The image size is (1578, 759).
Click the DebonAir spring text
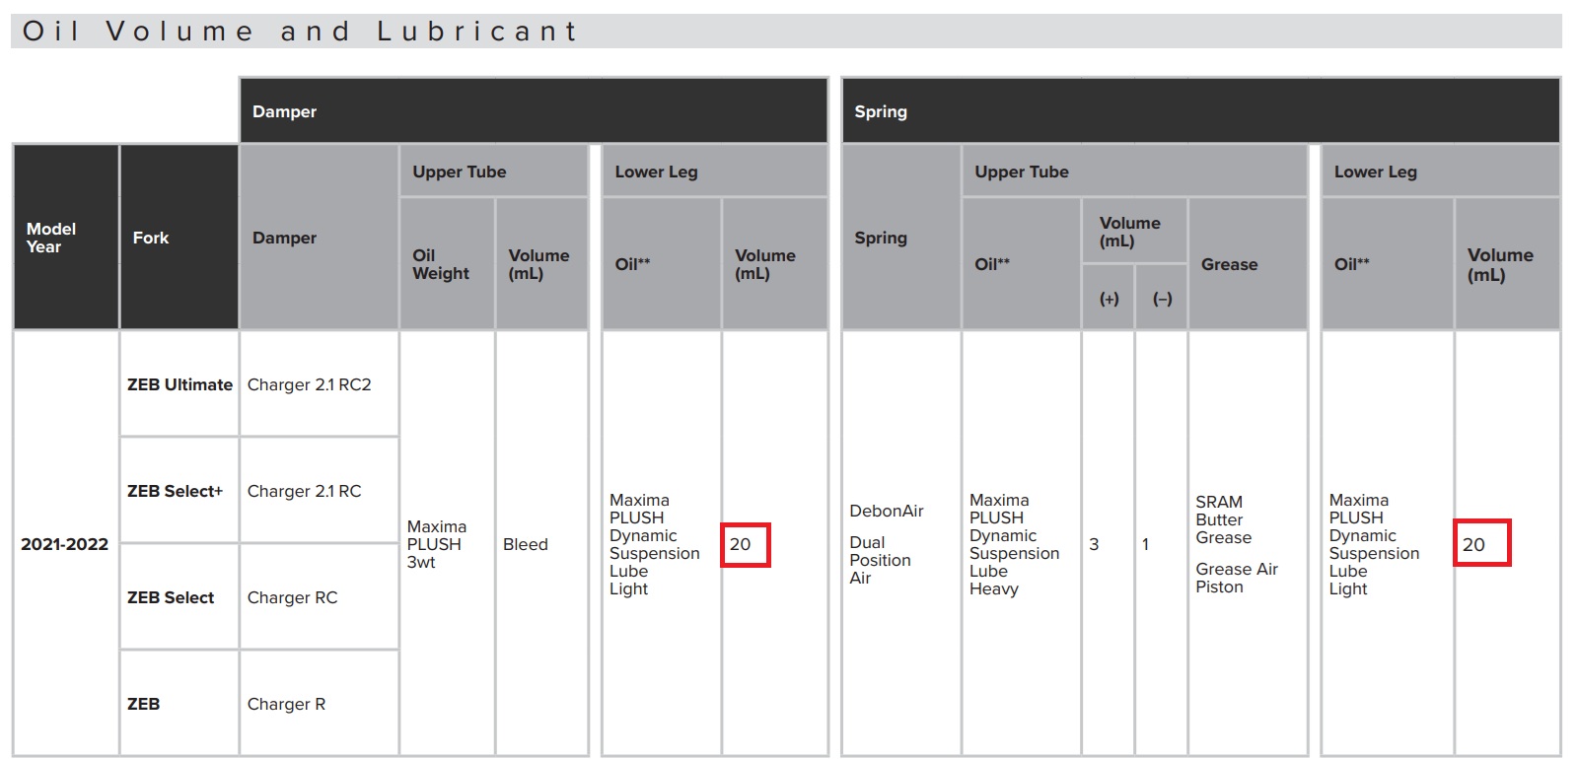tap(887, 511)
